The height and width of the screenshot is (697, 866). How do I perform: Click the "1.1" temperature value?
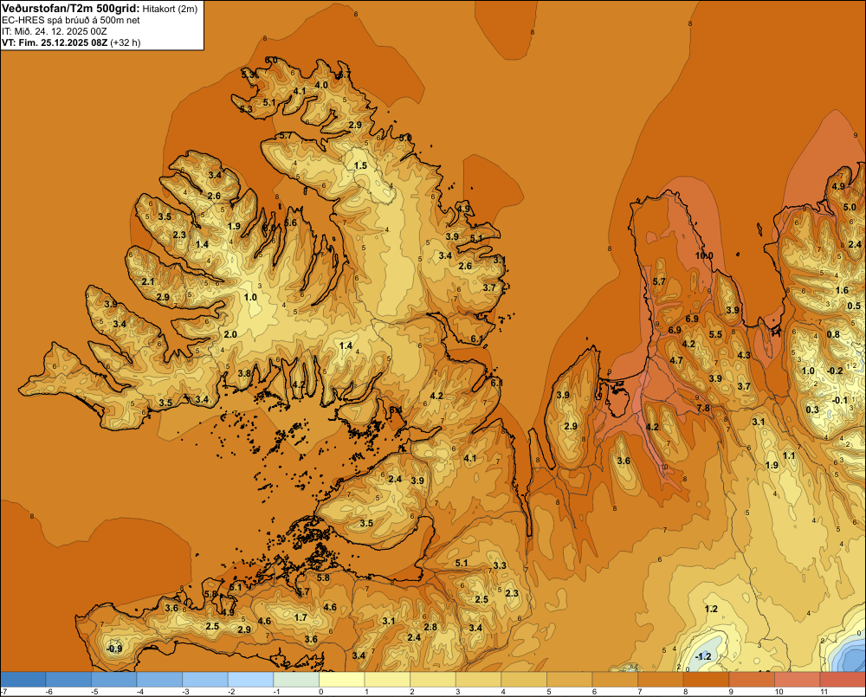[x=789, y=455]
